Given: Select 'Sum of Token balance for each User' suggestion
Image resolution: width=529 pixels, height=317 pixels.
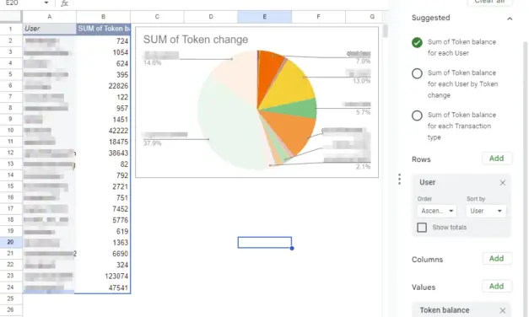Looking at the screenshot, I should pyautogui.click(x=417, y=42).
